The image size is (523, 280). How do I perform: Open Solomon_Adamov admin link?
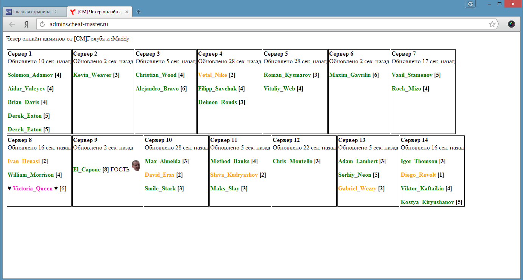pos(30,75)
